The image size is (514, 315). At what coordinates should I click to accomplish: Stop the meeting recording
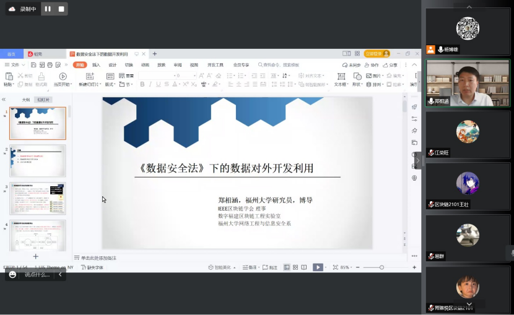(x=61, y=9)
